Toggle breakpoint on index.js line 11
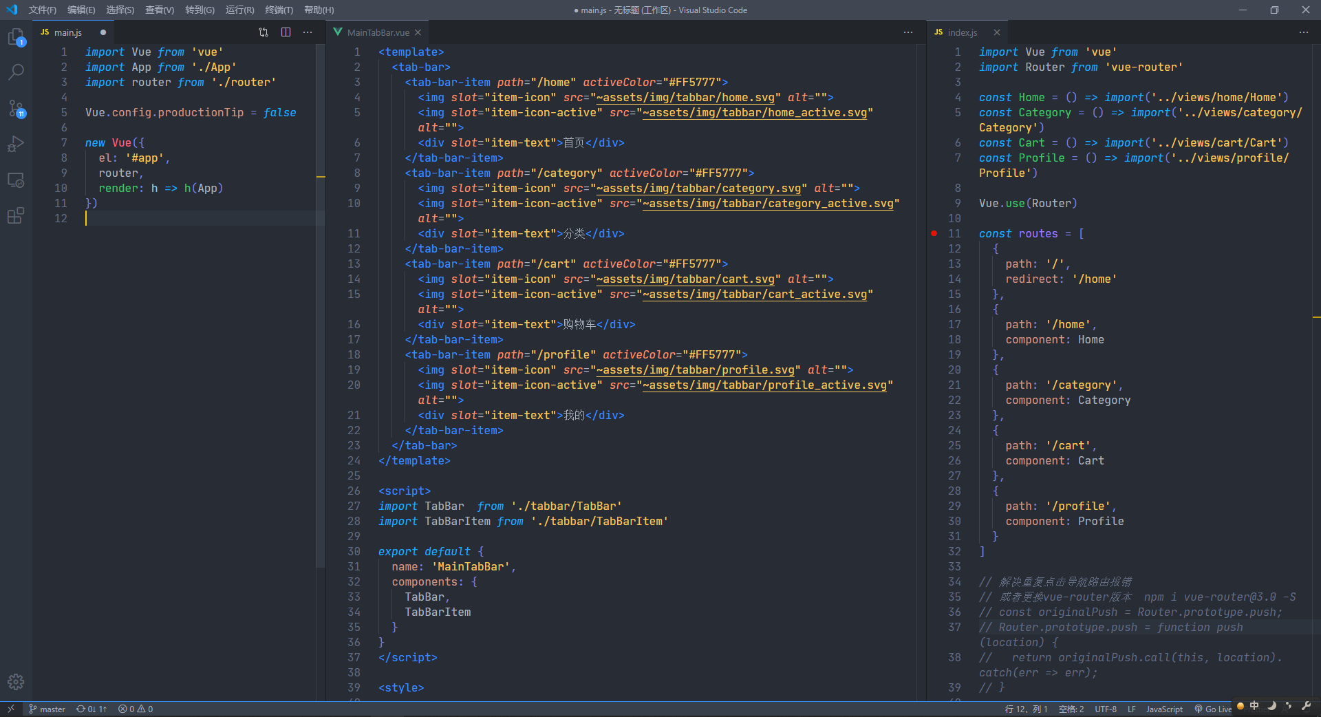The width and height of the screenshot is (1321, 717). (934, 234)
